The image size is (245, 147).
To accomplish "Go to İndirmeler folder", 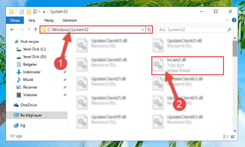I will click(x=28, y=72).
